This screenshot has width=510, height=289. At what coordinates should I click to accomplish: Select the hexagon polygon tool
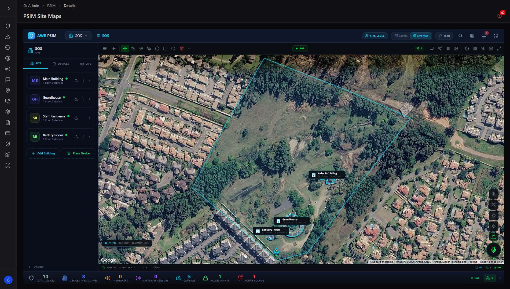coord(173,49)
